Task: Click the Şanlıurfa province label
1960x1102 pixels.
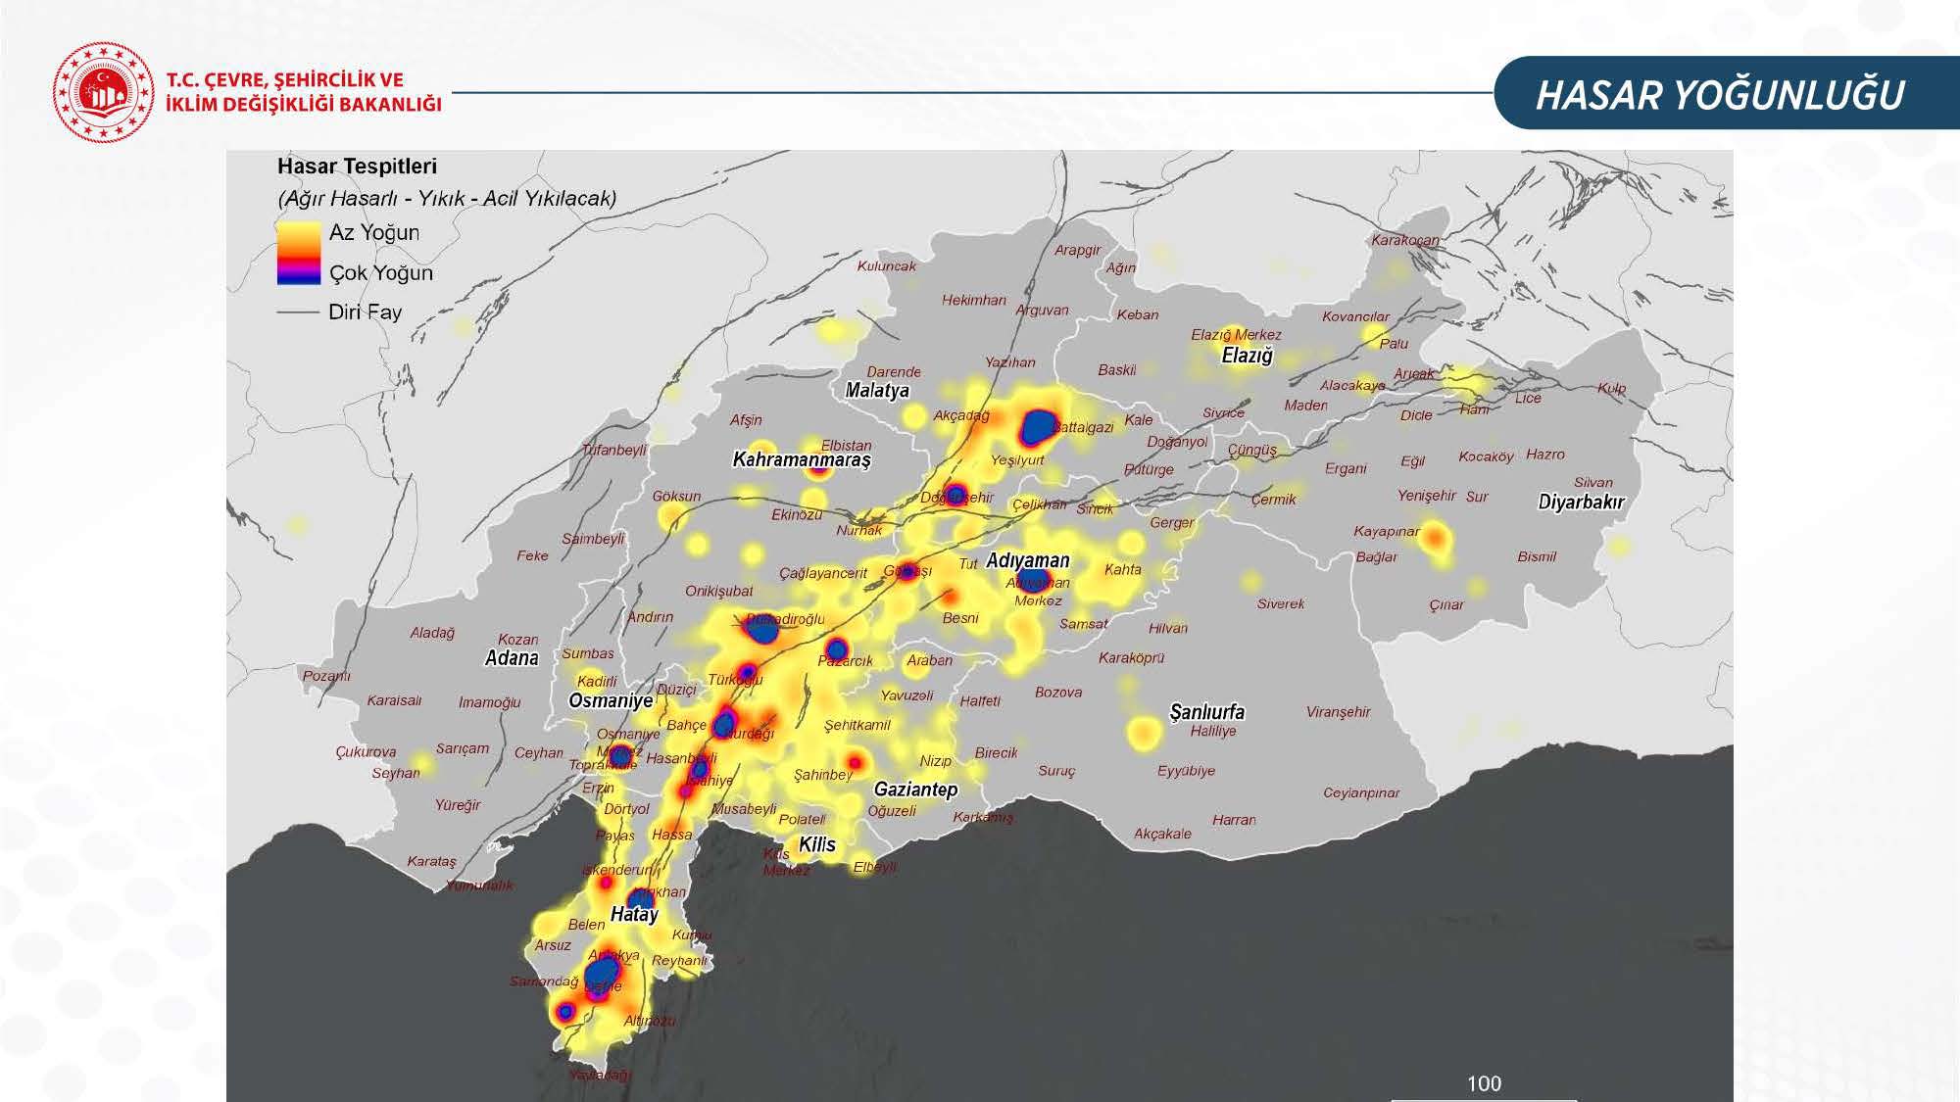Action: click(x=1206, y=712)
